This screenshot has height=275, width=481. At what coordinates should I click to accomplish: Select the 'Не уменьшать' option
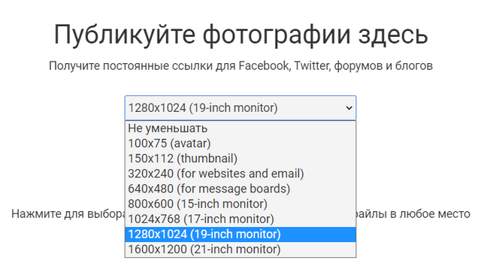(240, 128)
